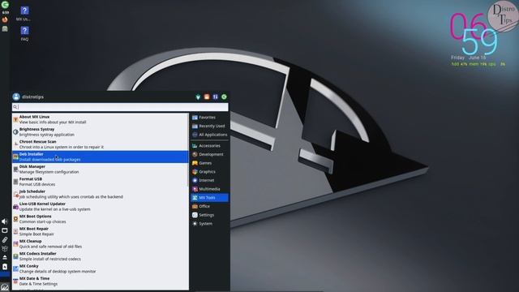Launch Live-USB Kernel Updater
This screenshot has width=519, height=292.
[101, 207]
